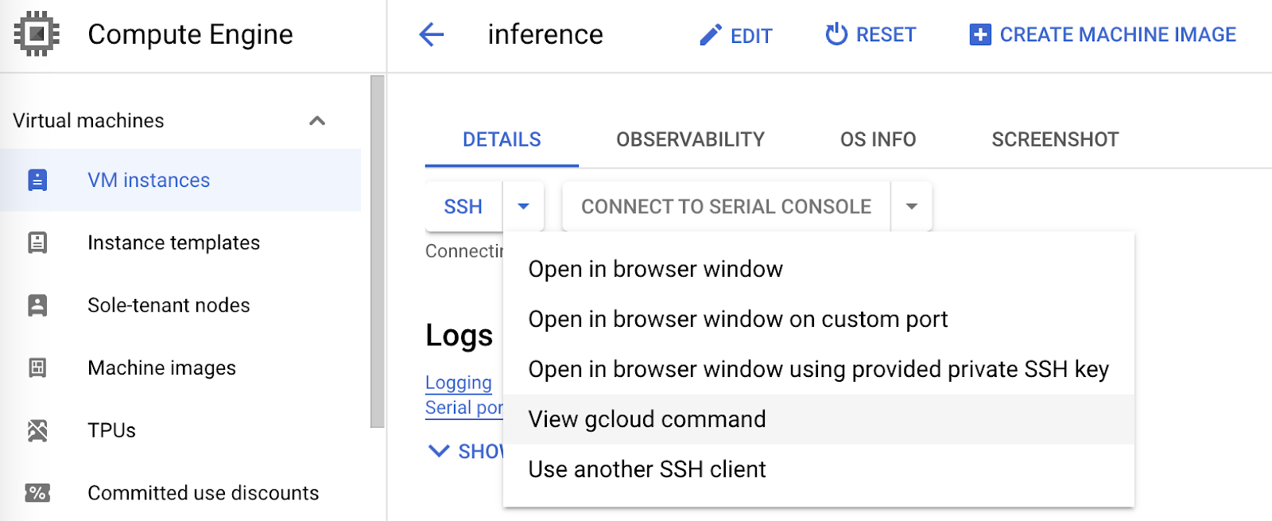The image size is (1272, 521).
Task: Click the sidebar vertical scrollbar
Action: 378,251
